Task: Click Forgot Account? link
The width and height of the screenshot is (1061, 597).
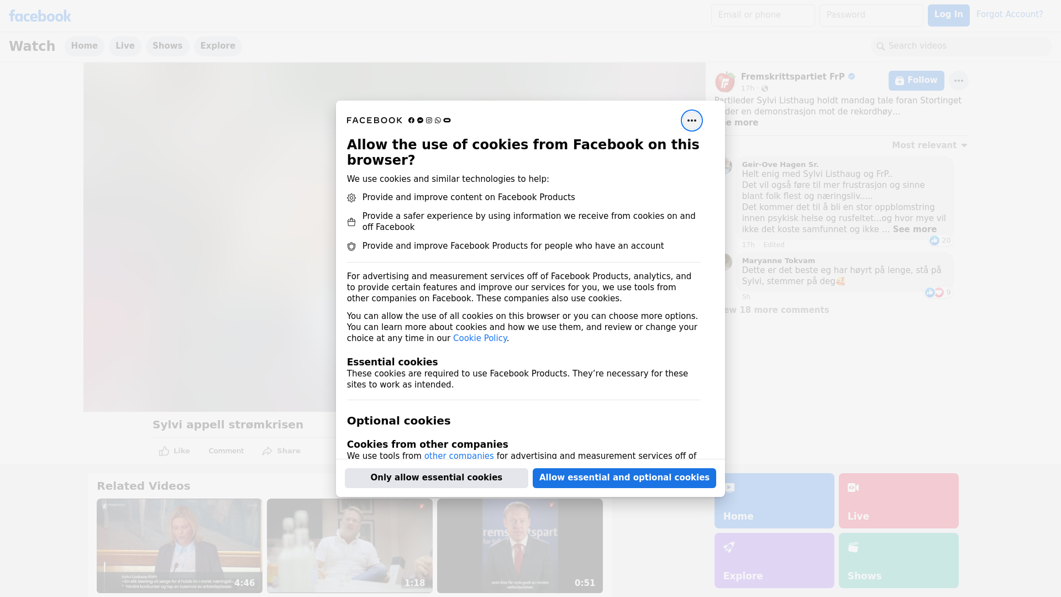Action: tap(1010, 14)
